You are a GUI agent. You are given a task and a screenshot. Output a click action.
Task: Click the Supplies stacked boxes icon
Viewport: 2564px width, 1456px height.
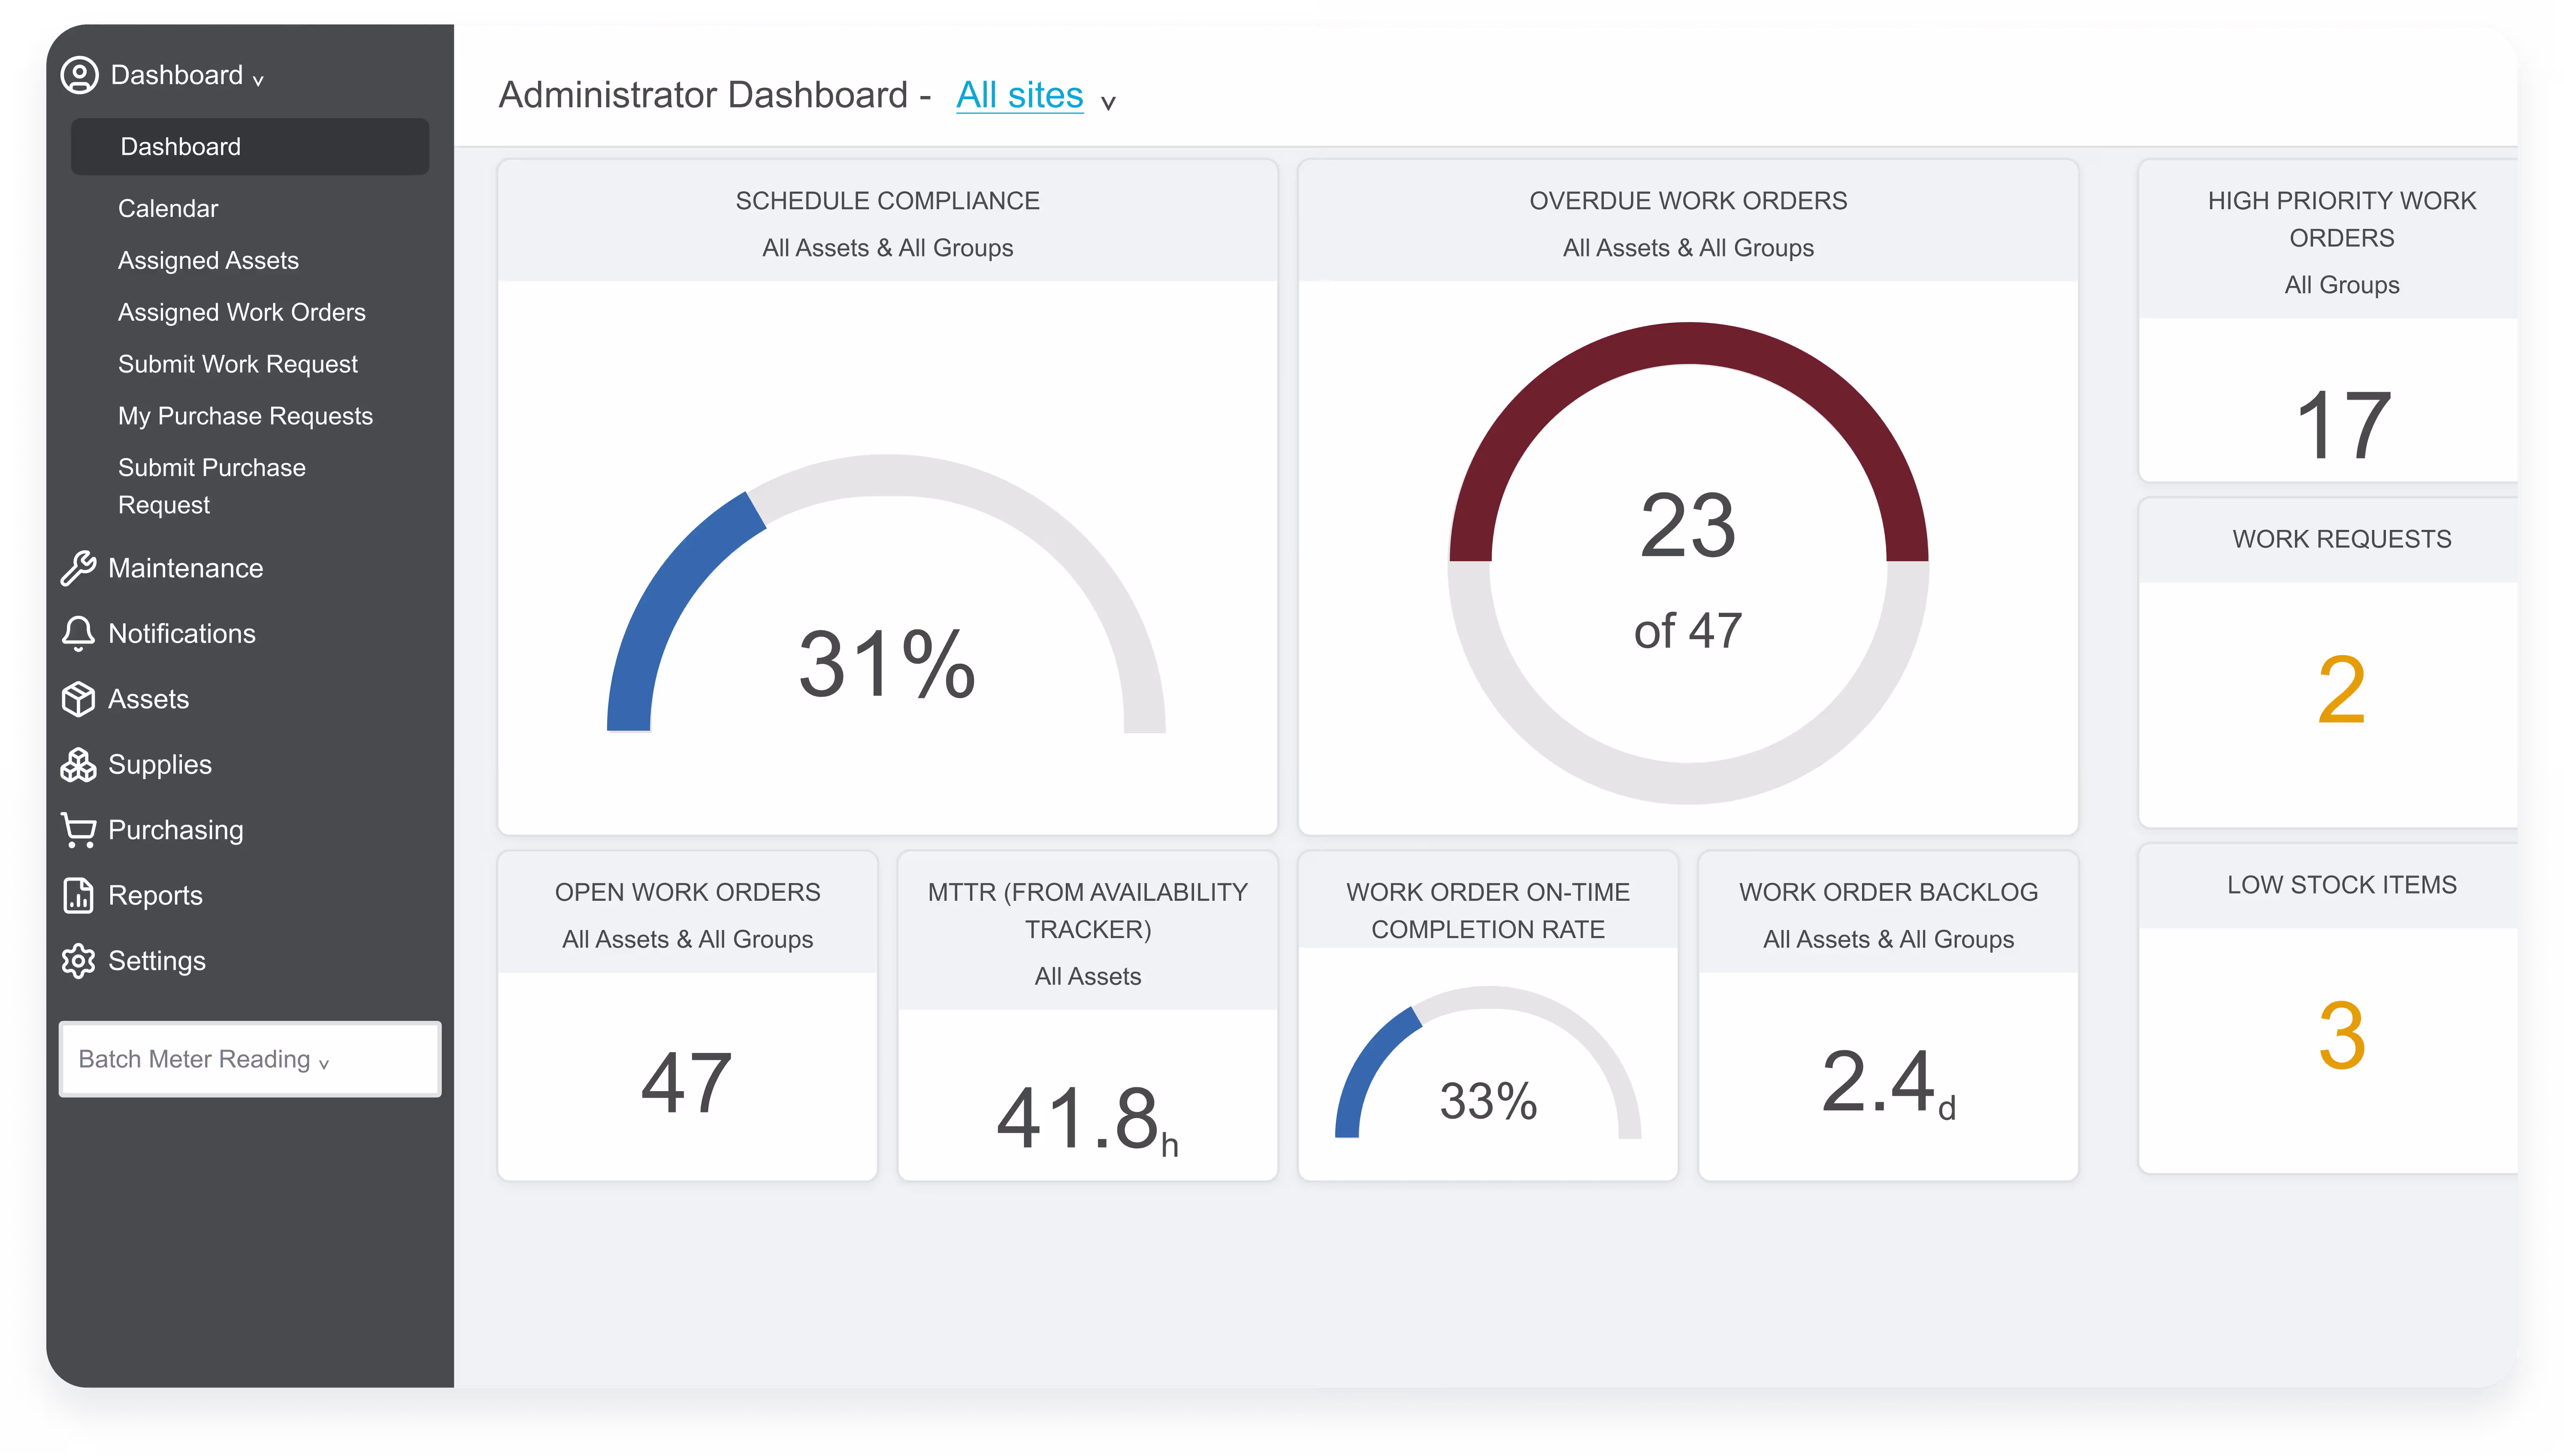click(78, 765)
